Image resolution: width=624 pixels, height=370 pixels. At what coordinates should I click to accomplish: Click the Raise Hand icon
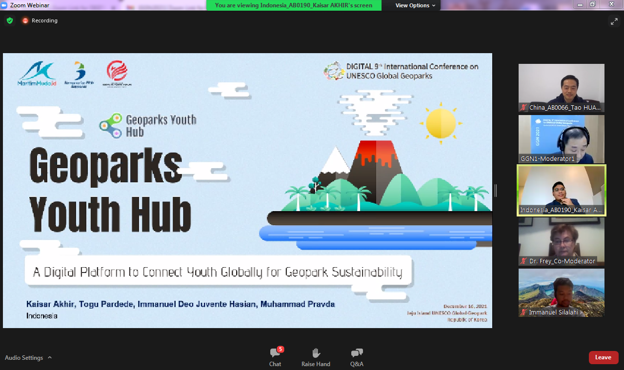coord(316,357)
